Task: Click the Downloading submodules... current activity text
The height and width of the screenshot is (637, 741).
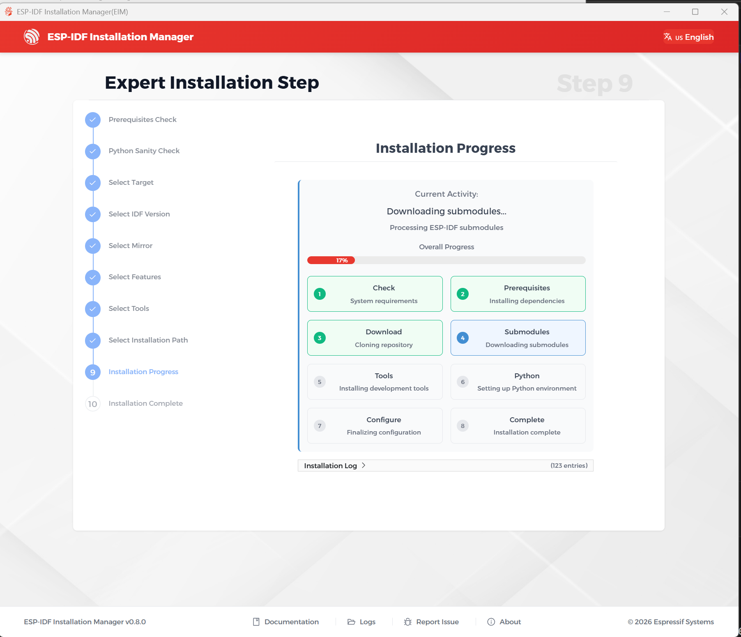Action: 446,211
